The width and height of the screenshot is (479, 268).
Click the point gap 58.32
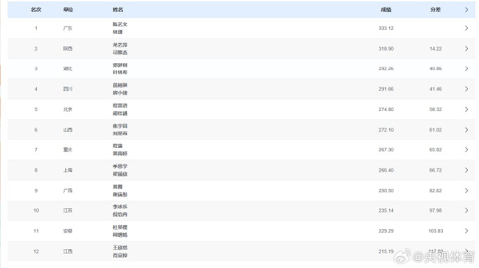point(436,110)
